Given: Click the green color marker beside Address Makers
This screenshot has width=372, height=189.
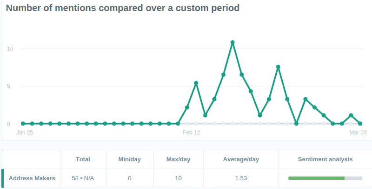Looking at the screenshot, I should (x=2, y=178).
